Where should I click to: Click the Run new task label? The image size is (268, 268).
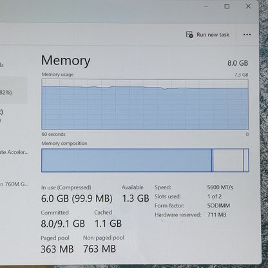click(x=213, y=35)
